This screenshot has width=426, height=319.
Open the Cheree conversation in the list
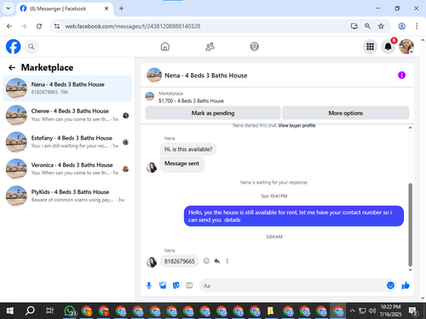[67, 115]
